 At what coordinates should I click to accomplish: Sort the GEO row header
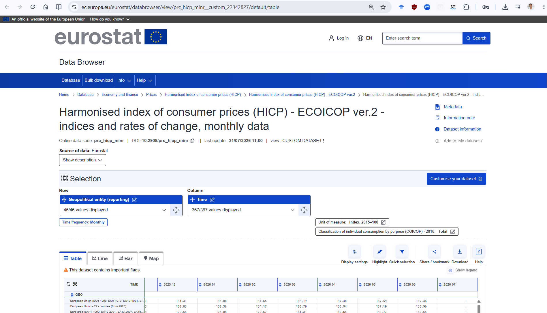point(72,295)
